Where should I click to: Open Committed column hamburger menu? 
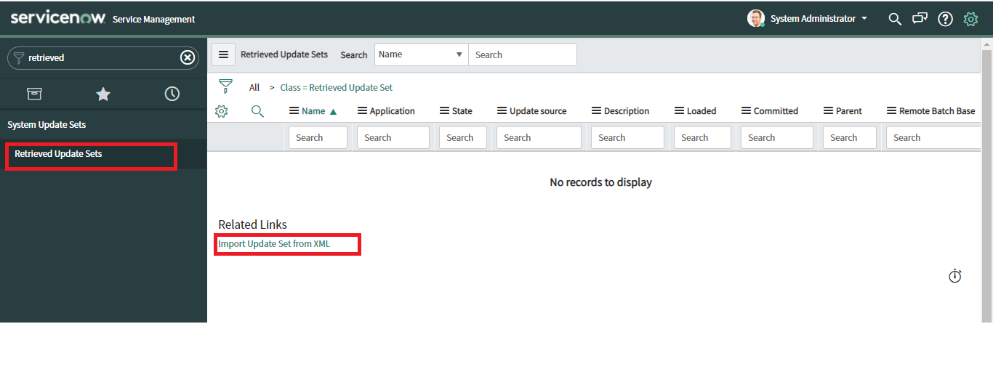pos(747,111)
